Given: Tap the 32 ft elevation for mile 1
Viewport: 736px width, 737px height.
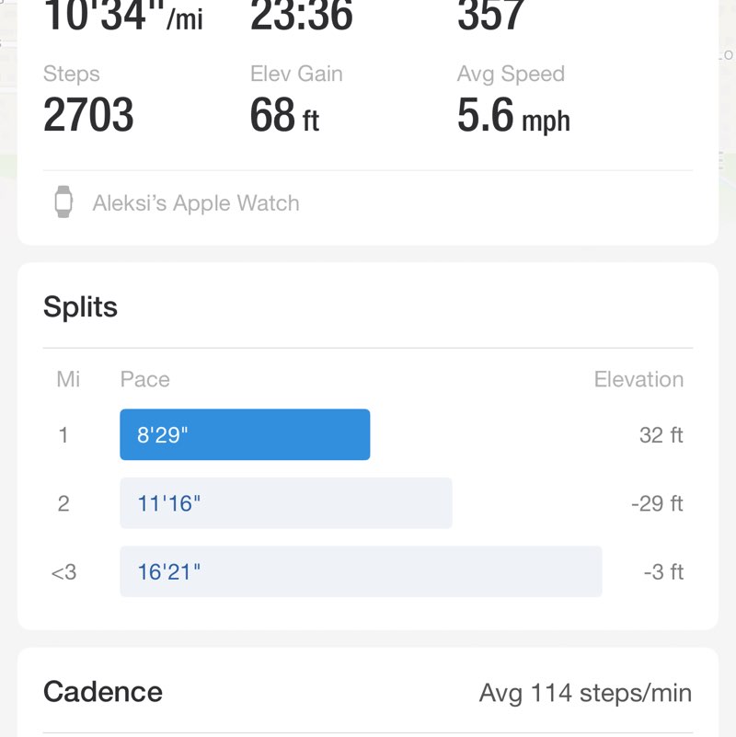Looking at the screenshot, I should [x=661, y=434].
